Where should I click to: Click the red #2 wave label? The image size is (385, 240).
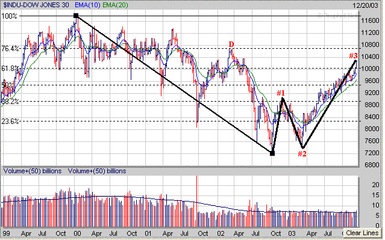pos(302,154)
